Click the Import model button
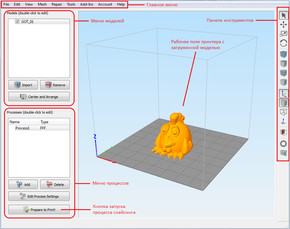 (23, 85)
